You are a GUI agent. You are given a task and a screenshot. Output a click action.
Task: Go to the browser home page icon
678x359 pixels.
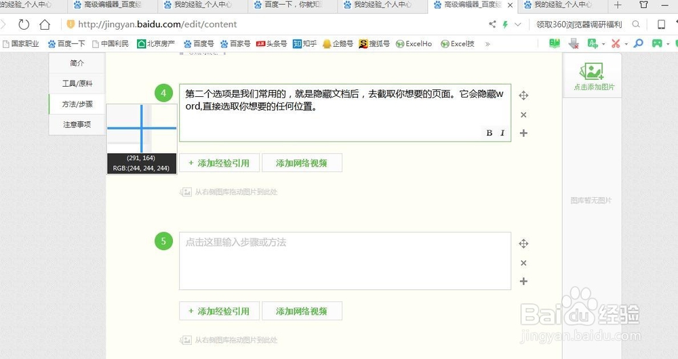45,24
